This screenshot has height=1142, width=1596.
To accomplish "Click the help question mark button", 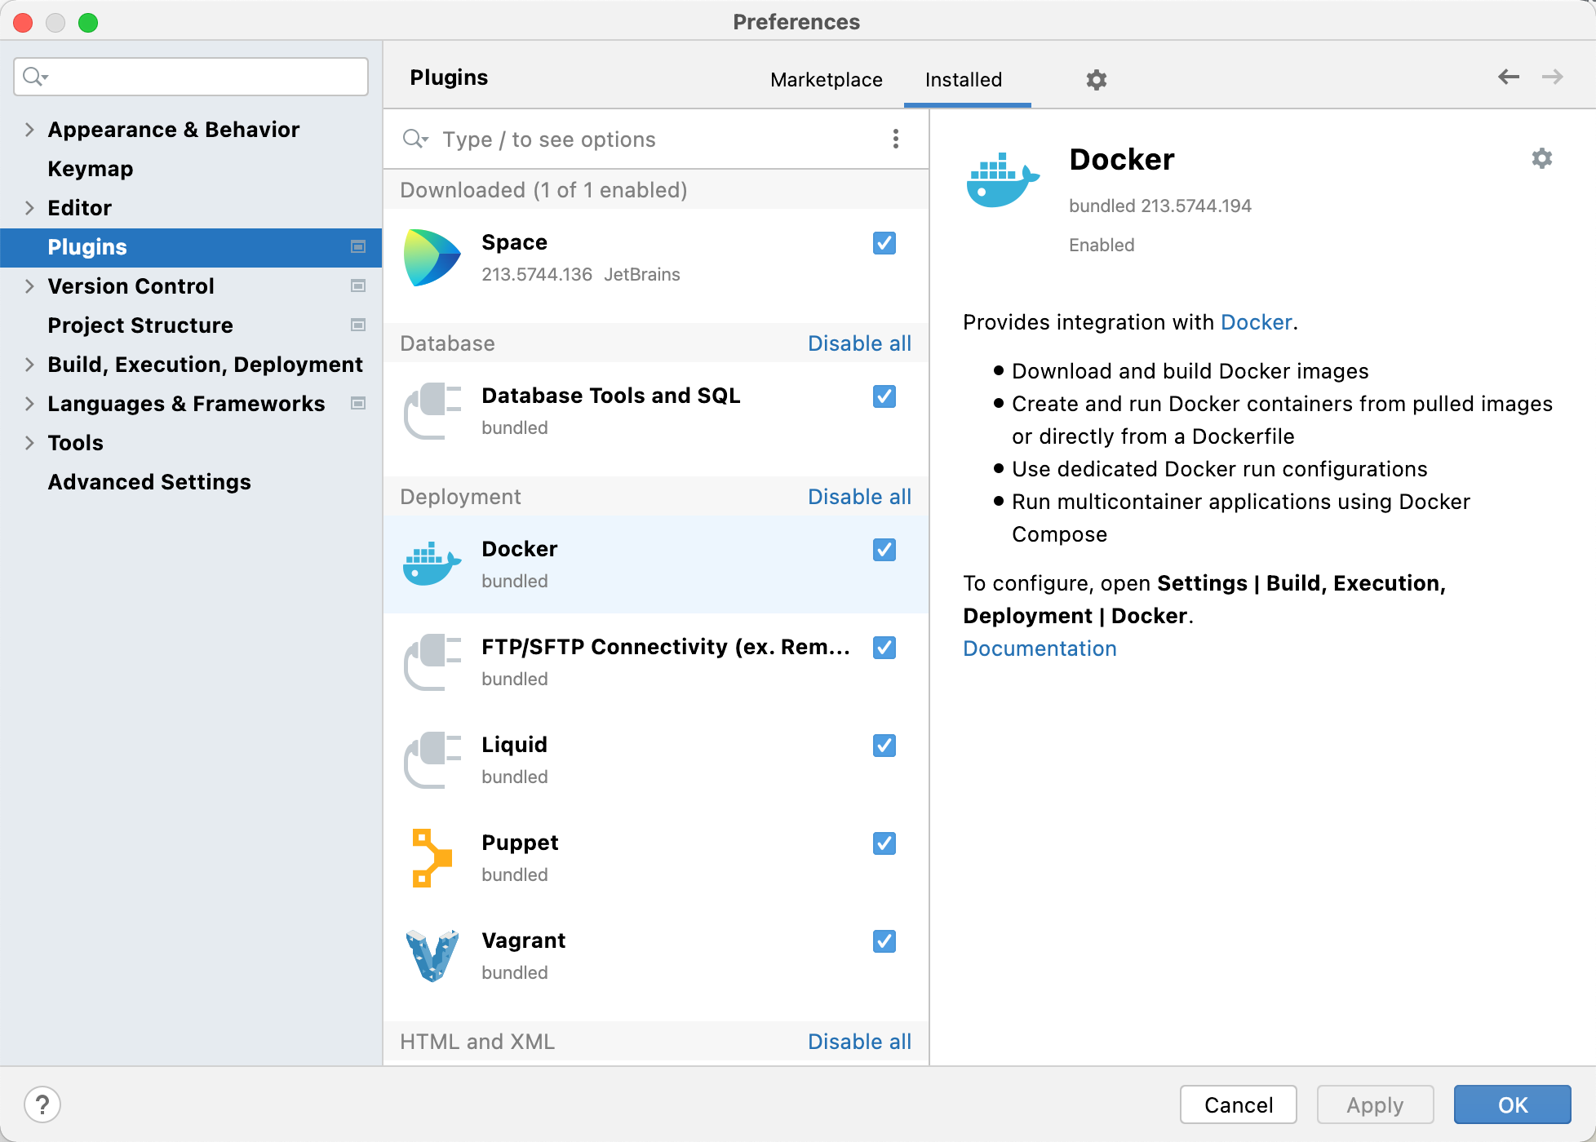I will tap(42, 1104).
